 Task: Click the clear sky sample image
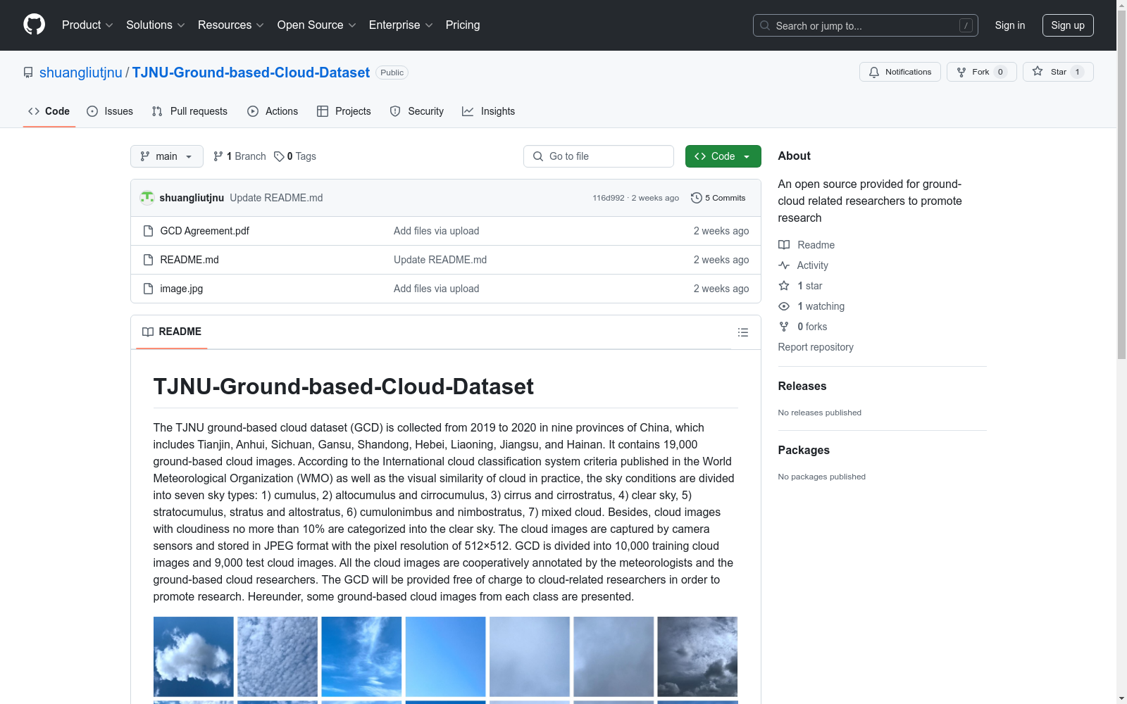coord(445,657)
